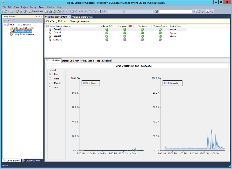Click the MyServer instance row icon
The height and width of the screenshot is (169, 232).
point(50,40)
